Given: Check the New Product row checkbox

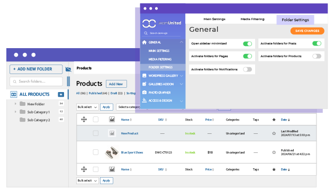Looking at the screenshot, I should click(96, 133).
